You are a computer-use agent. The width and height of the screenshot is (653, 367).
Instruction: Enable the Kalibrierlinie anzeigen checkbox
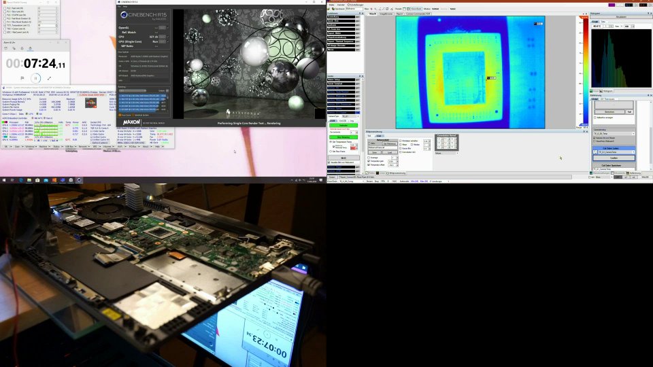pyautogui.click(x=595, y=118)
